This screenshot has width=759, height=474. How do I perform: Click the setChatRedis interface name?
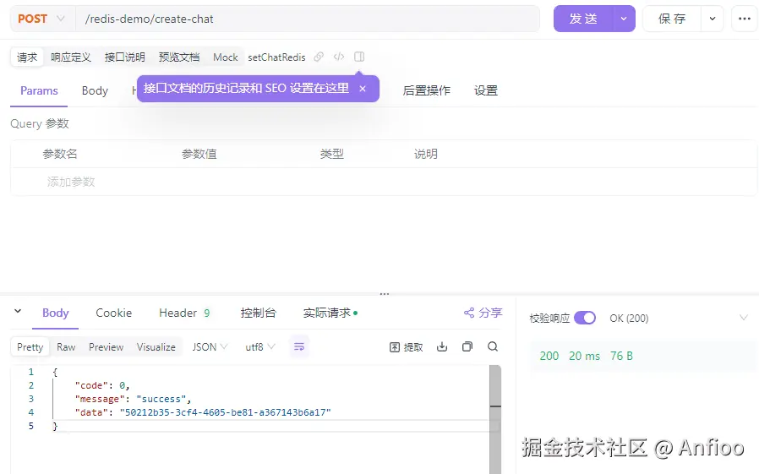[x=276, y=57]
